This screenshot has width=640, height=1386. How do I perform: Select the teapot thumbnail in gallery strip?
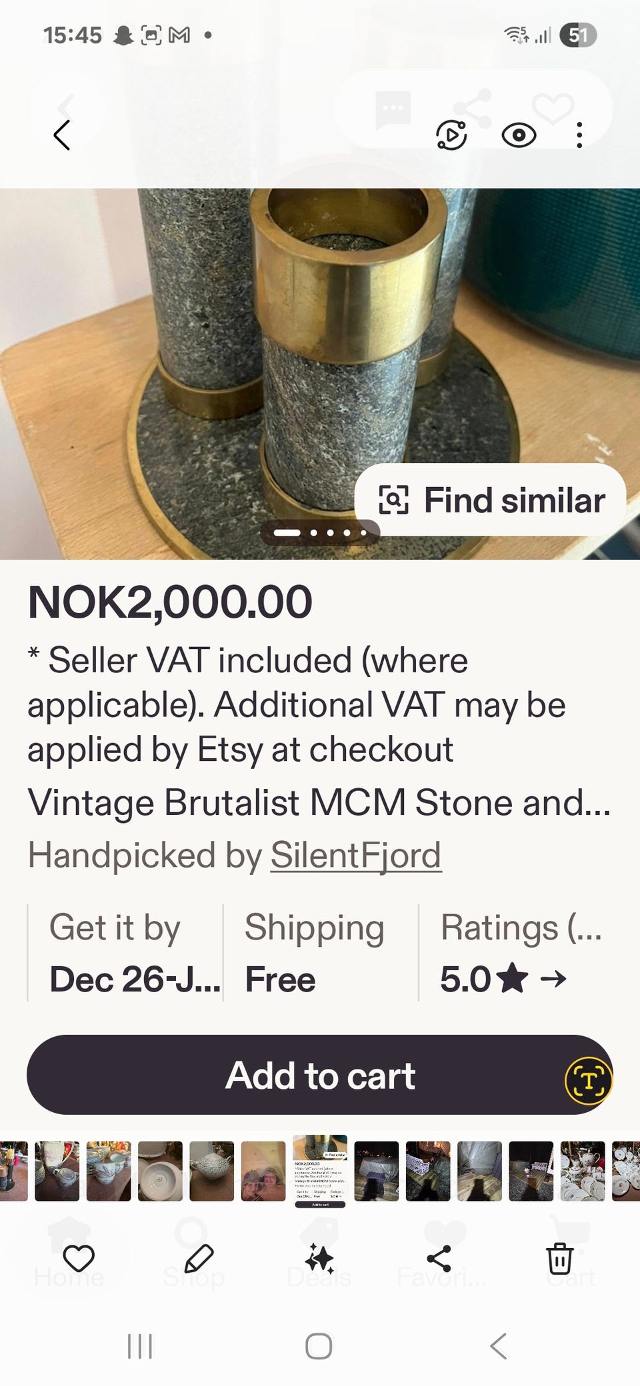point(211,1171)
